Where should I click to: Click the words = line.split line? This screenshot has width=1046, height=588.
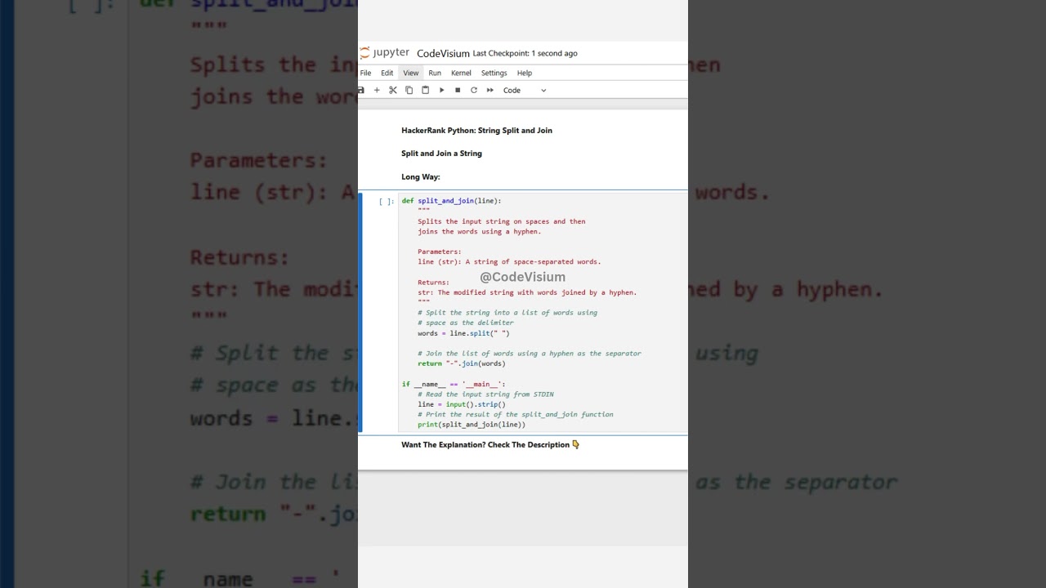[x=463, y=333]
